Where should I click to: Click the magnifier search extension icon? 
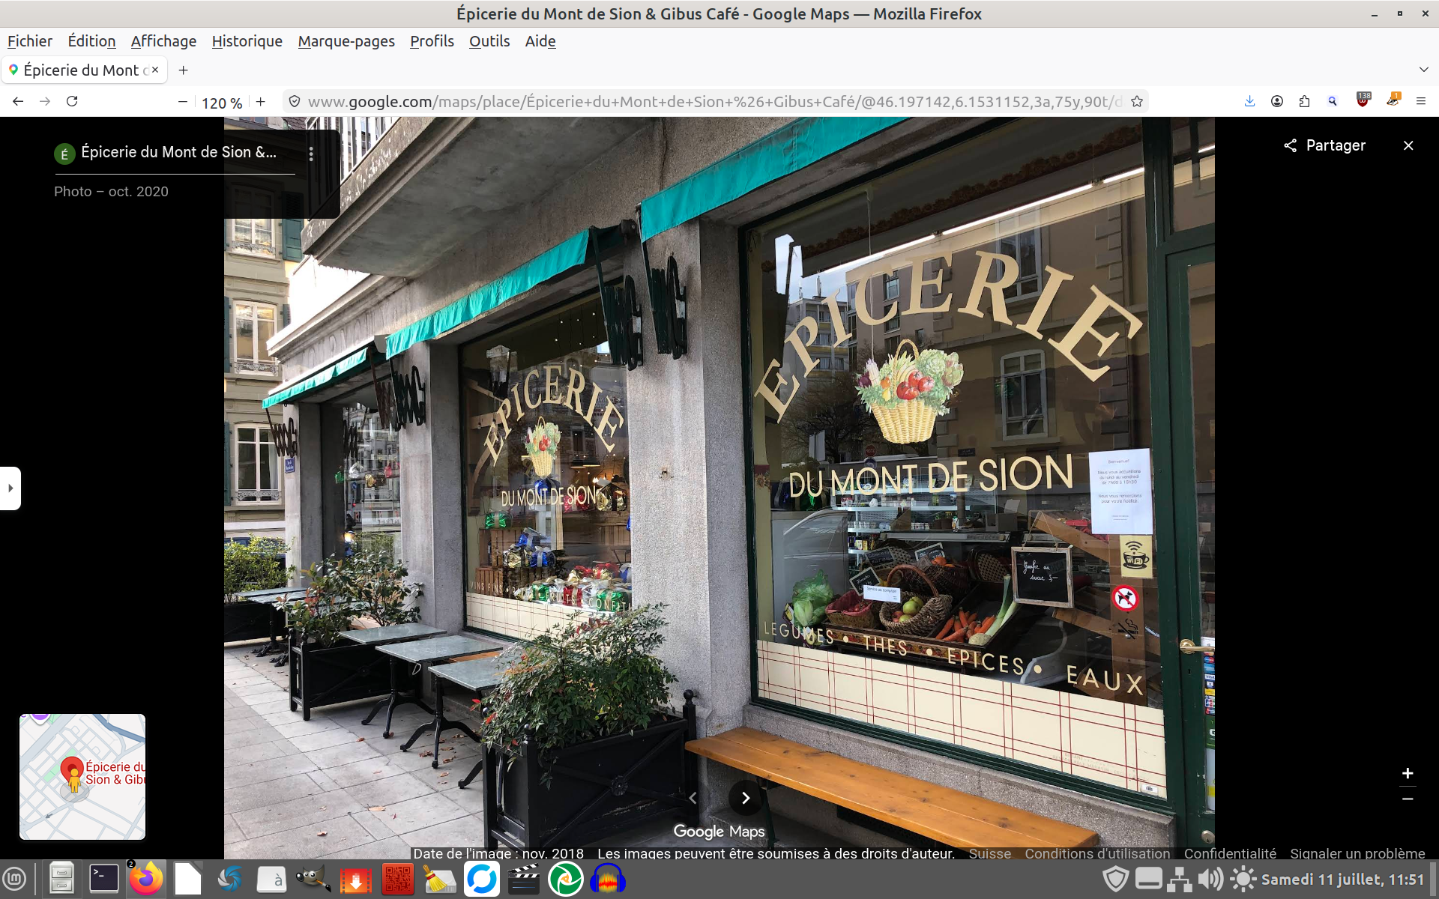[x=1333, y=101]
